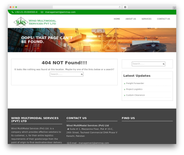This screenshot has height=155, width=184.
Task: Minimize the window with the yellow button
Action: pos(13,7)
